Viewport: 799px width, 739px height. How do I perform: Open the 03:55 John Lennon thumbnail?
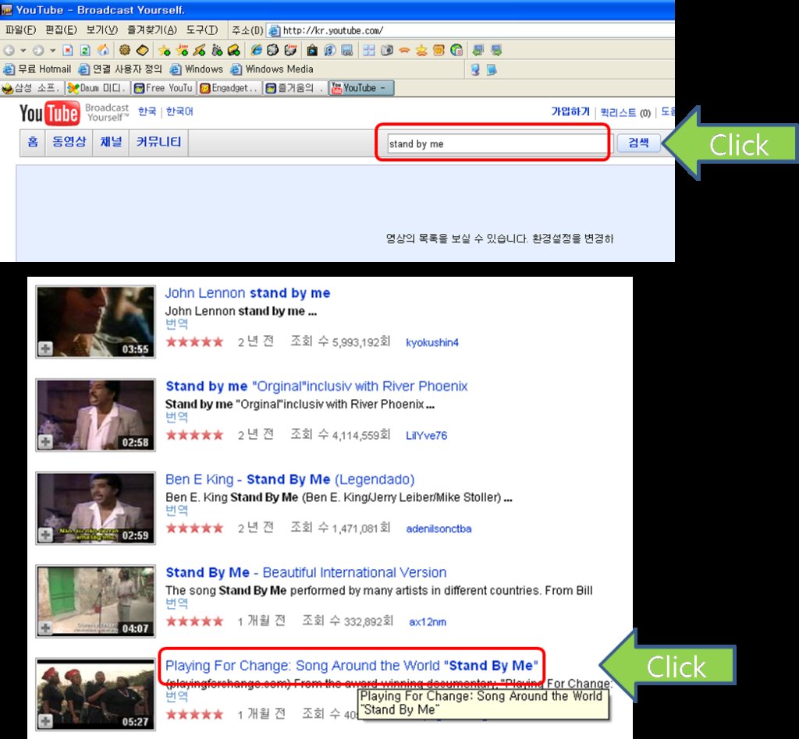click(x=95, y=322)
